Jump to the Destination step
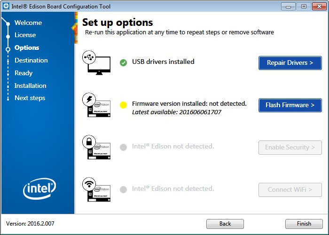The width and height of the screenshot is (329, 235). [x=31, y=60]
